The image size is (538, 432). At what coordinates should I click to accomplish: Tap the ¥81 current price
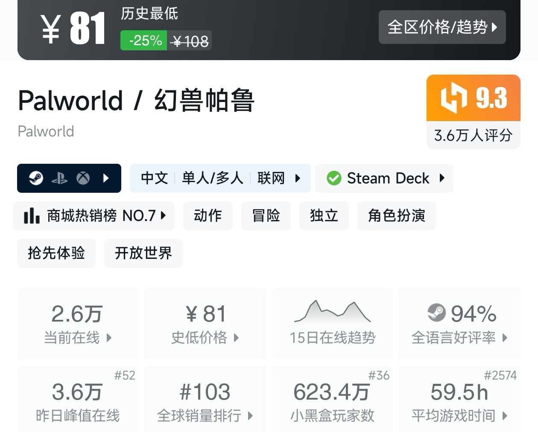pos(73,29)
